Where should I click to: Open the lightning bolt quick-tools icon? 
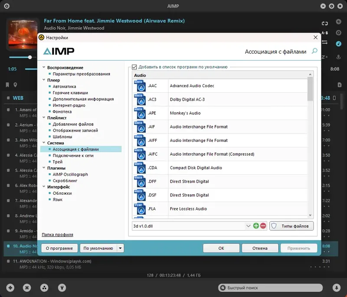coord(338,21)
